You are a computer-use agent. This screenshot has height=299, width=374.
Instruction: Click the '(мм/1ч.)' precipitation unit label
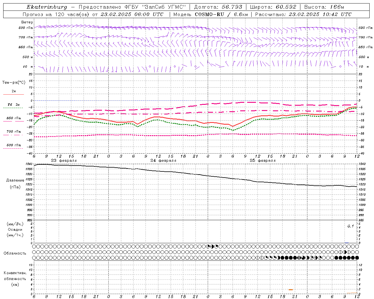click(x=15, y=235)
